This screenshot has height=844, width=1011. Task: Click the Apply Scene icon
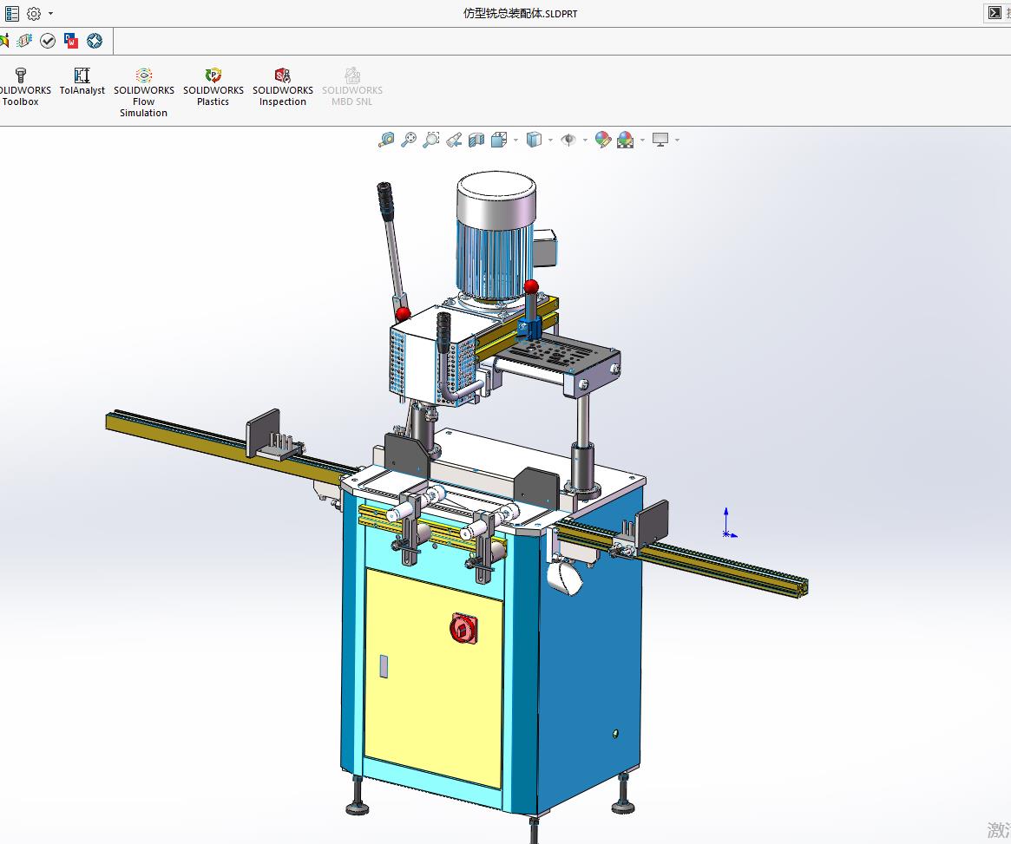tap(626, 140)
